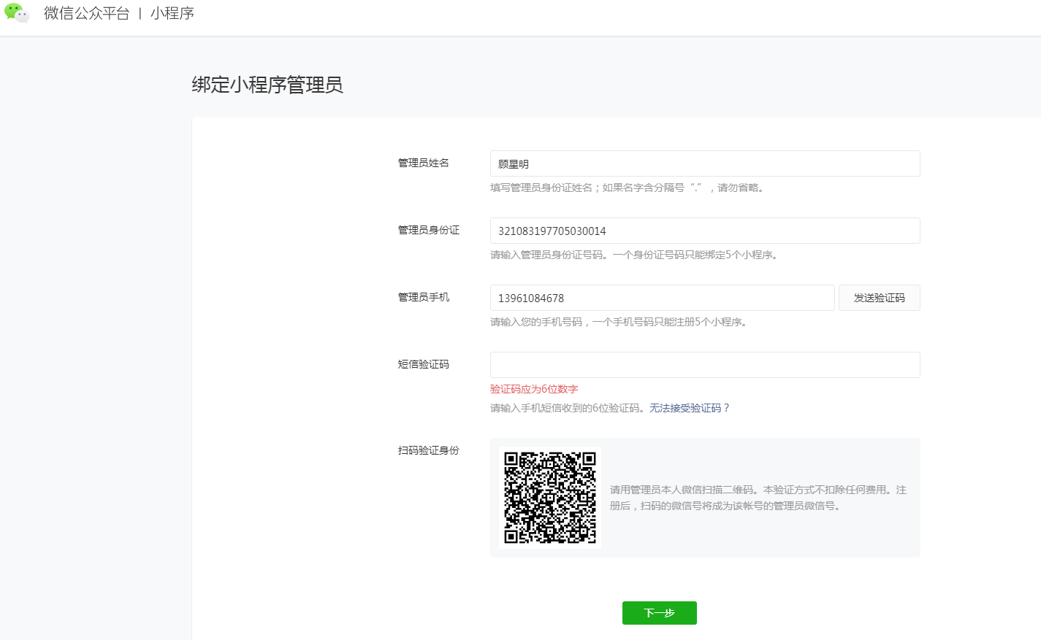Viewport: 1041px width, 640px height.
Task: Click the WeChat logo icon
Action: (17, 13)
